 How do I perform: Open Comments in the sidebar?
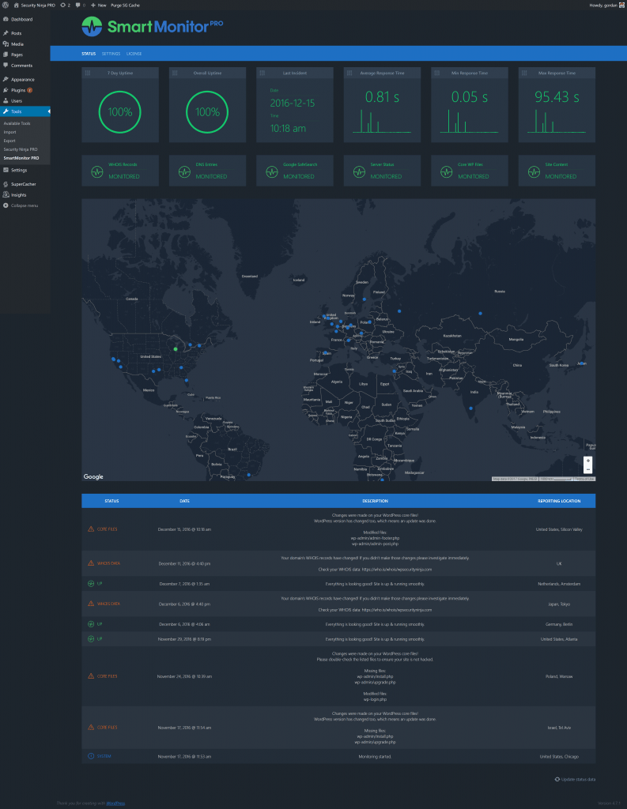click(x=21, y=66)
